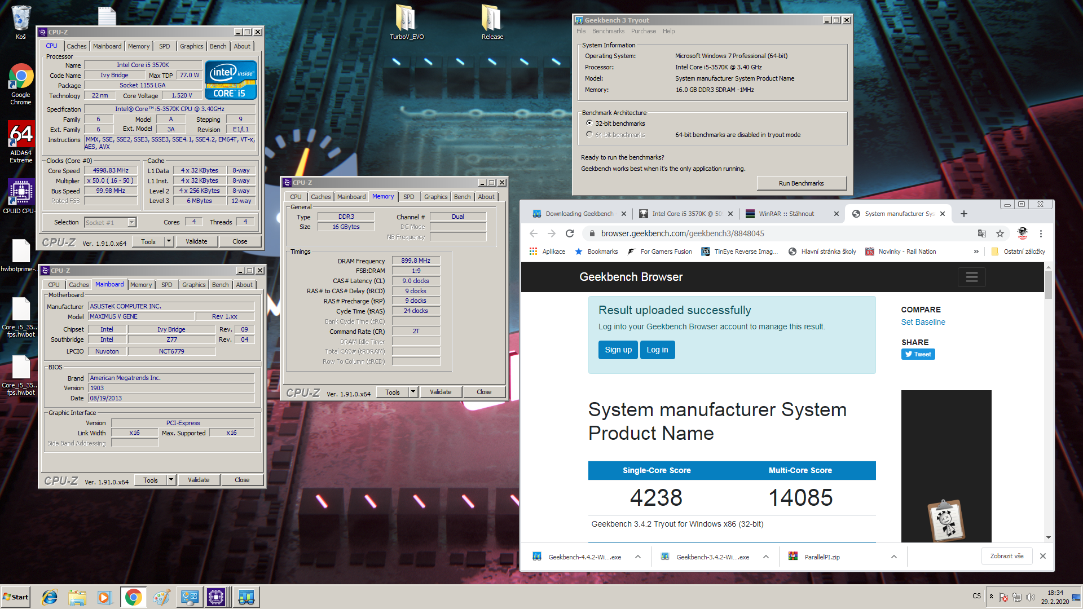
Task: Open the Release folder on desktop
Action: tap(492, 23)
